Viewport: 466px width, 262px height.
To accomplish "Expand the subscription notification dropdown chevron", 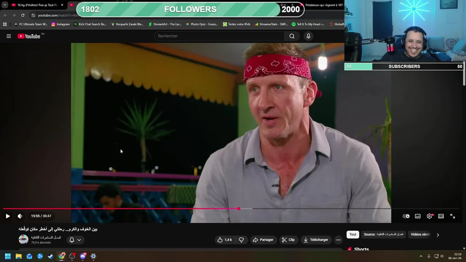I will click(79, 240).
